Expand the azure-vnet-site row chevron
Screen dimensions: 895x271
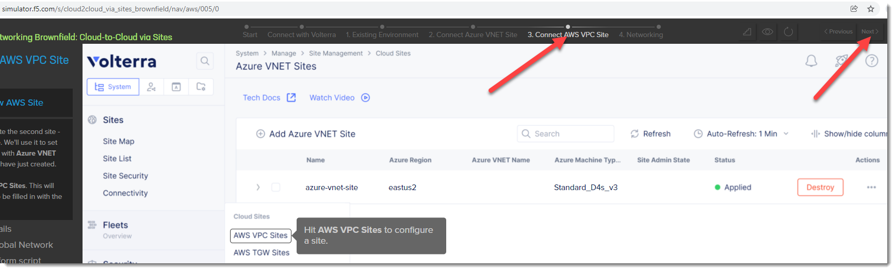tap(258, 188)
